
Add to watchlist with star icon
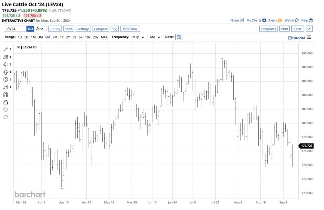pyautogui.click(x=292, y=20)
